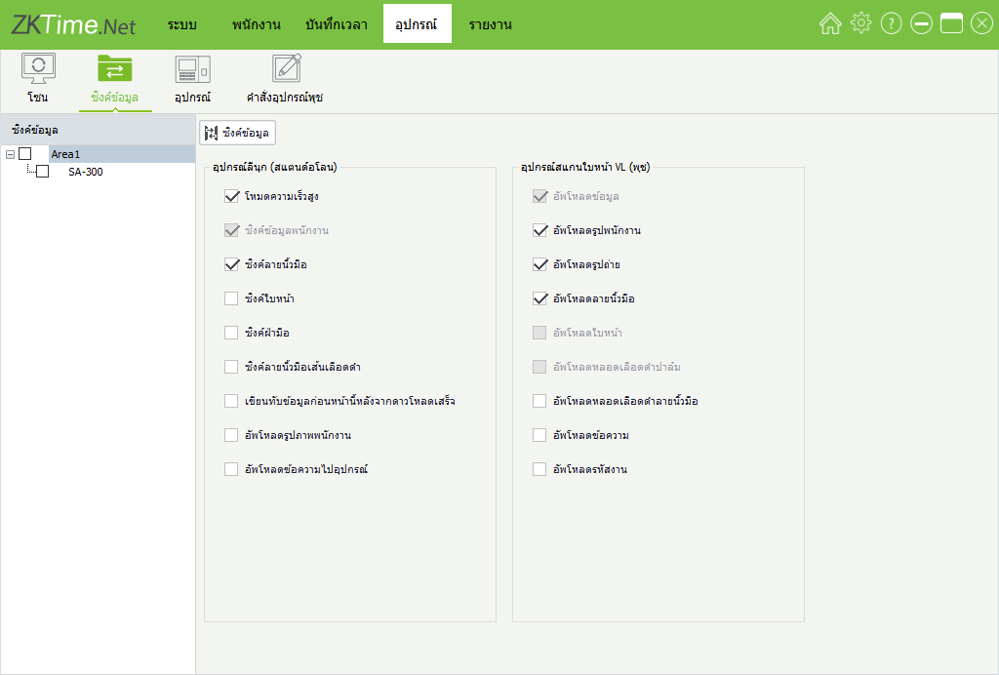Image resolution: width=999 pixels, height=675 pixels.
Task: Enable อัพโหลดข้อความ checkbox in VL panel
Action: [539, 435]
